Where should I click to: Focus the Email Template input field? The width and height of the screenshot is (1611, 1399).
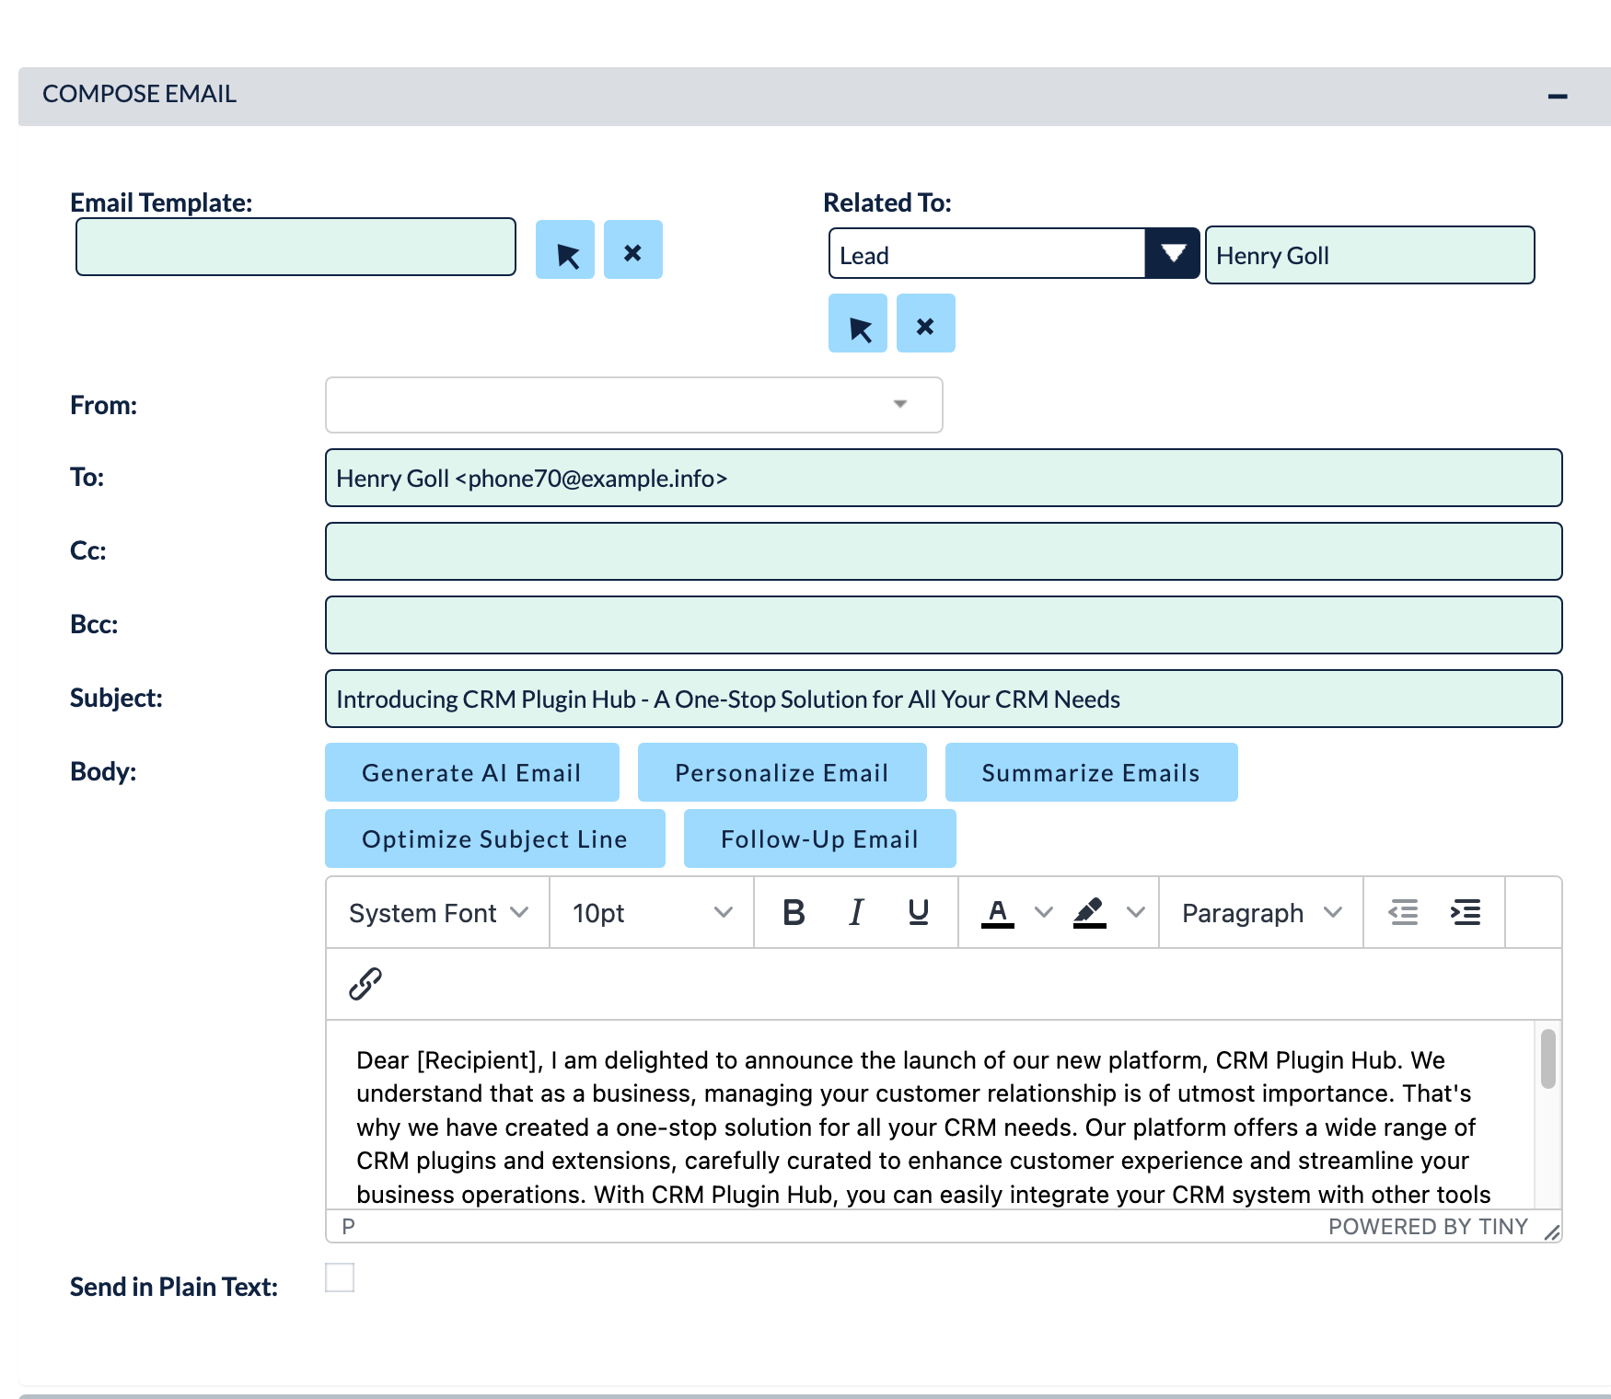tap(296, 247)
